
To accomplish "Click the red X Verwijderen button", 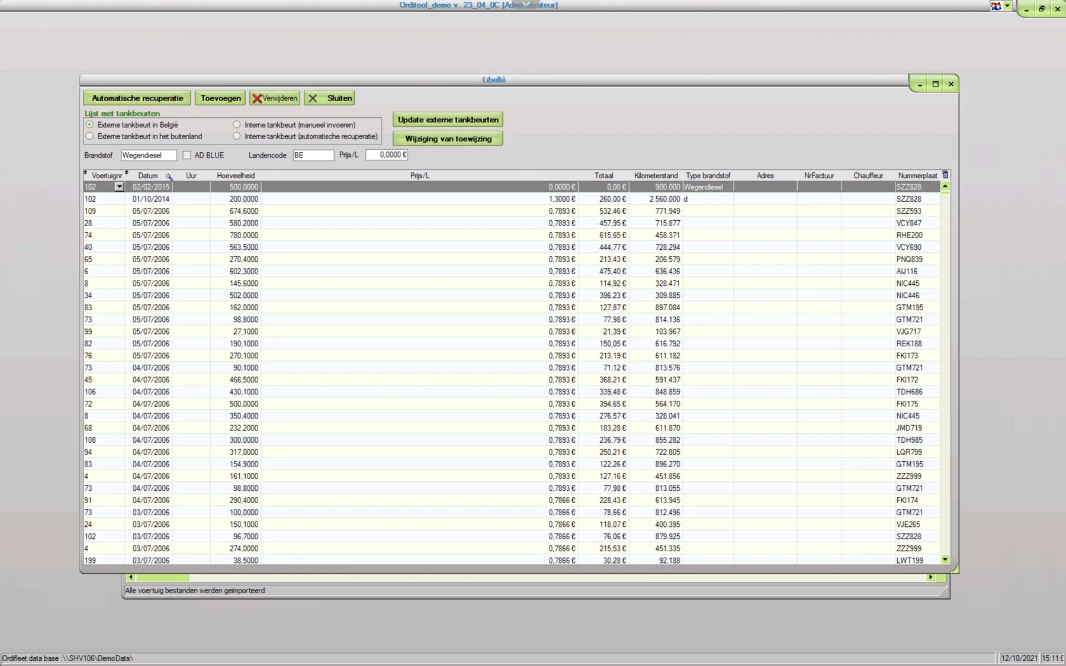I will click(275, 98).
